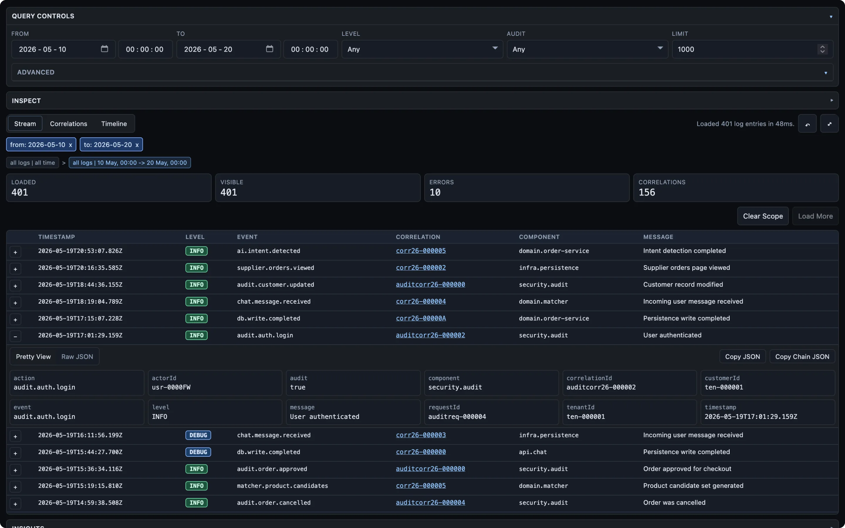
Task: Switch to the Timeline tab
Action: 114,123
